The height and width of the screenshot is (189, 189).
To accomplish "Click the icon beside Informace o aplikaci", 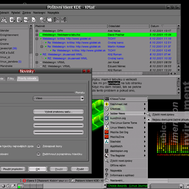I will click(107, 175).
